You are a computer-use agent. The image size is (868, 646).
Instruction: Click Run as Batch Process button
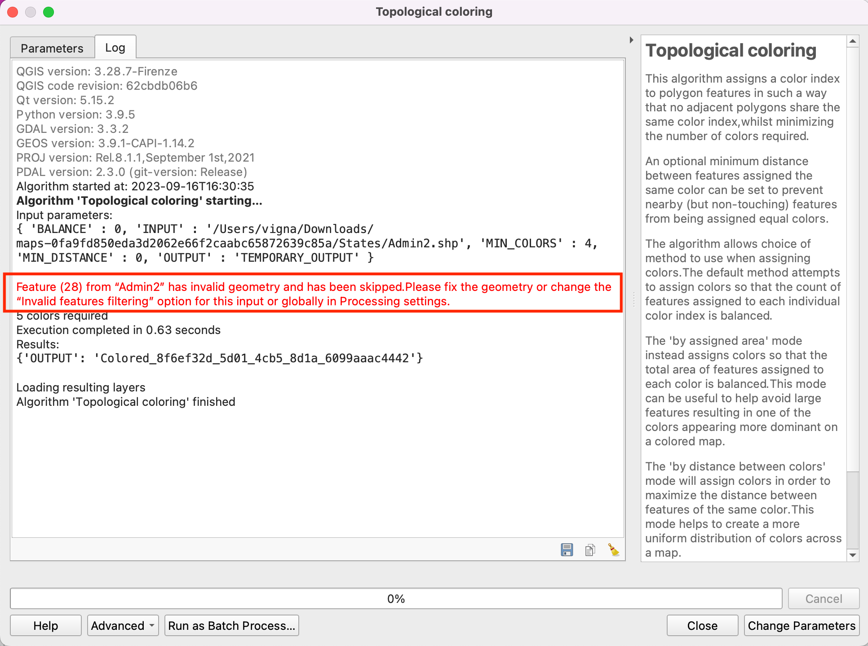231,625
